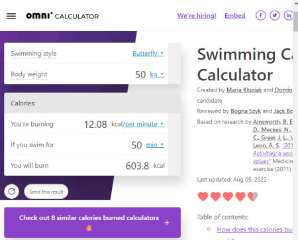The image size is (298, 240).
Task: Click the Embed link
Action: click(x=235, y=16)
